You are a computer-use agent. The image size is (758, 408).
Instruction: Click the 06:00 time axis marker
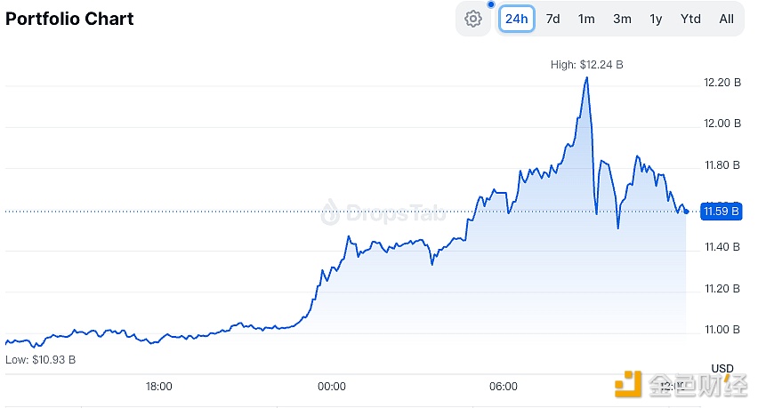pos(504,387)
